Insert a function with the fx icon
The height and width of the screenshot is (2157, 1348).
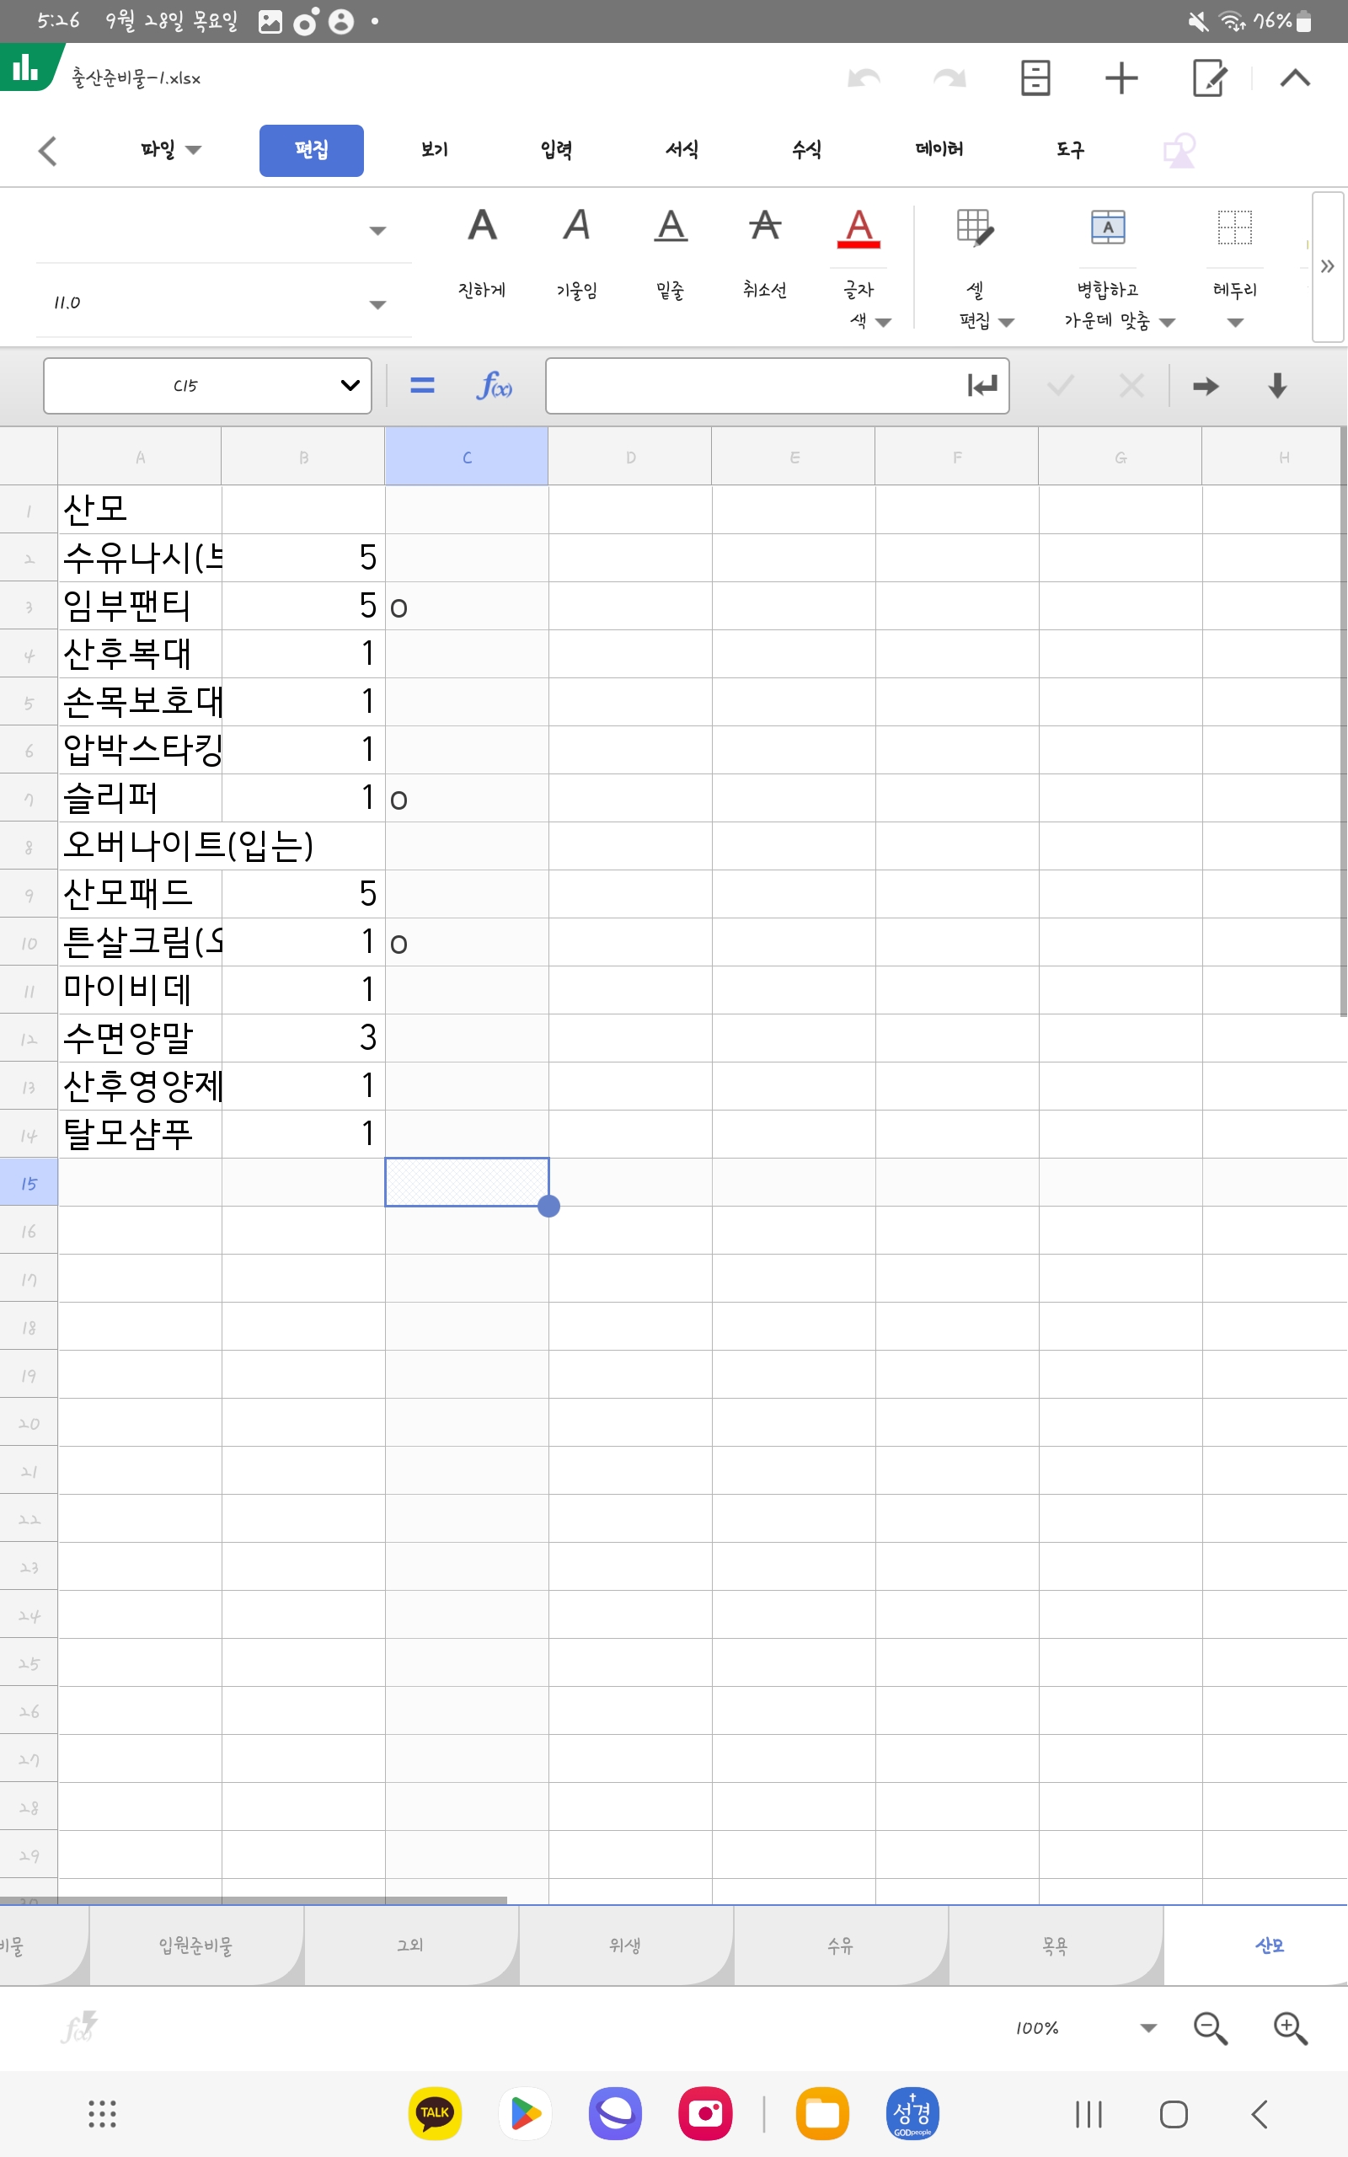493,386
